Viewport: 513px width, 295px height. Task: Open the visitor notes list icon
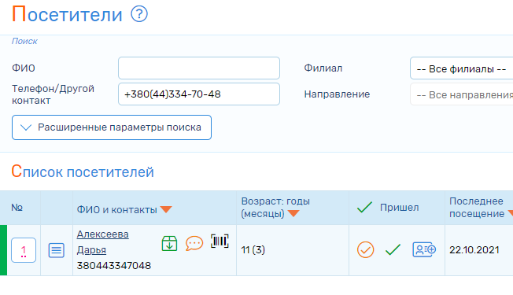pyautogui.click(x=57, y=250)
